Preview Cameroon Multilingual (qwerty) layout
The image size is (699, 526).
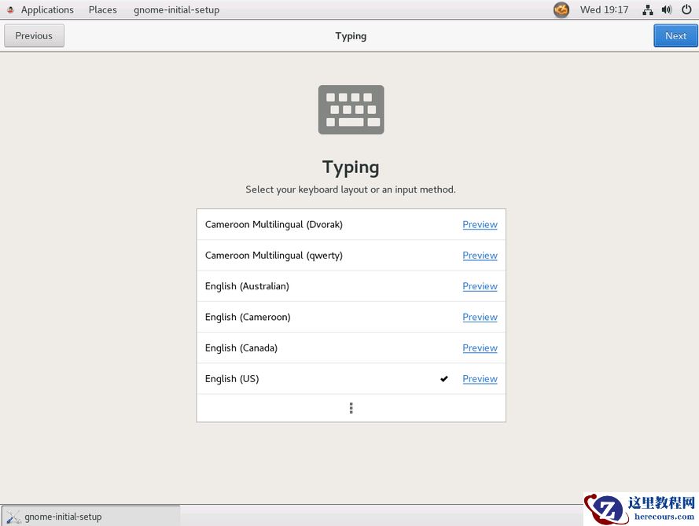pos(480,255)
